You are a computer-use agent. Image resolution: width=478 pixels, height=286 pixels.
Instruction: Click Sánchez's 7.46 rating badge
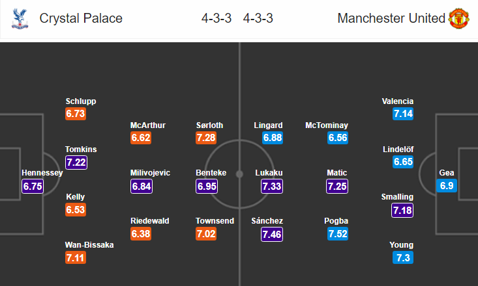(x=272, y=235)
